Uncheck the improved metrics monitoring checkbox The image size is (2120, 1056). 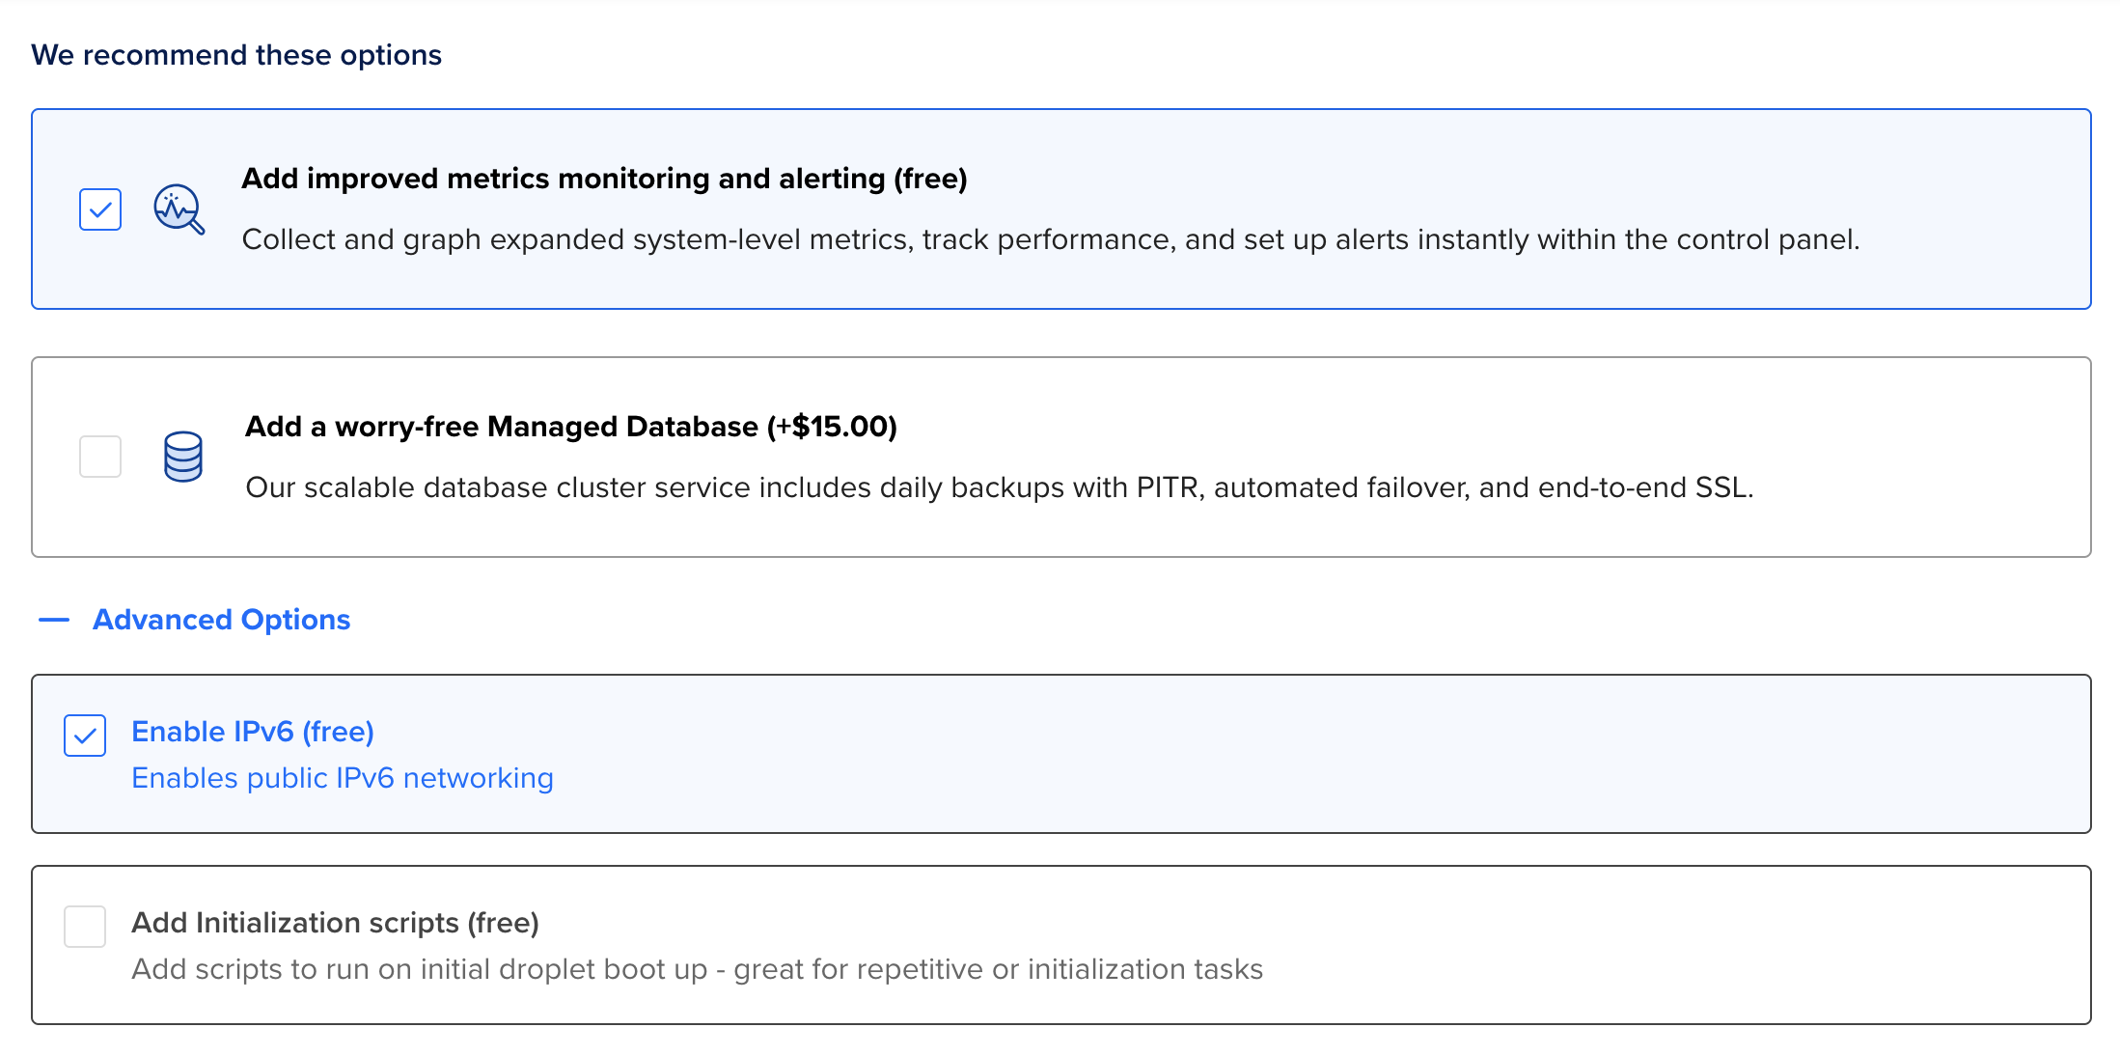tap(100, 209)
